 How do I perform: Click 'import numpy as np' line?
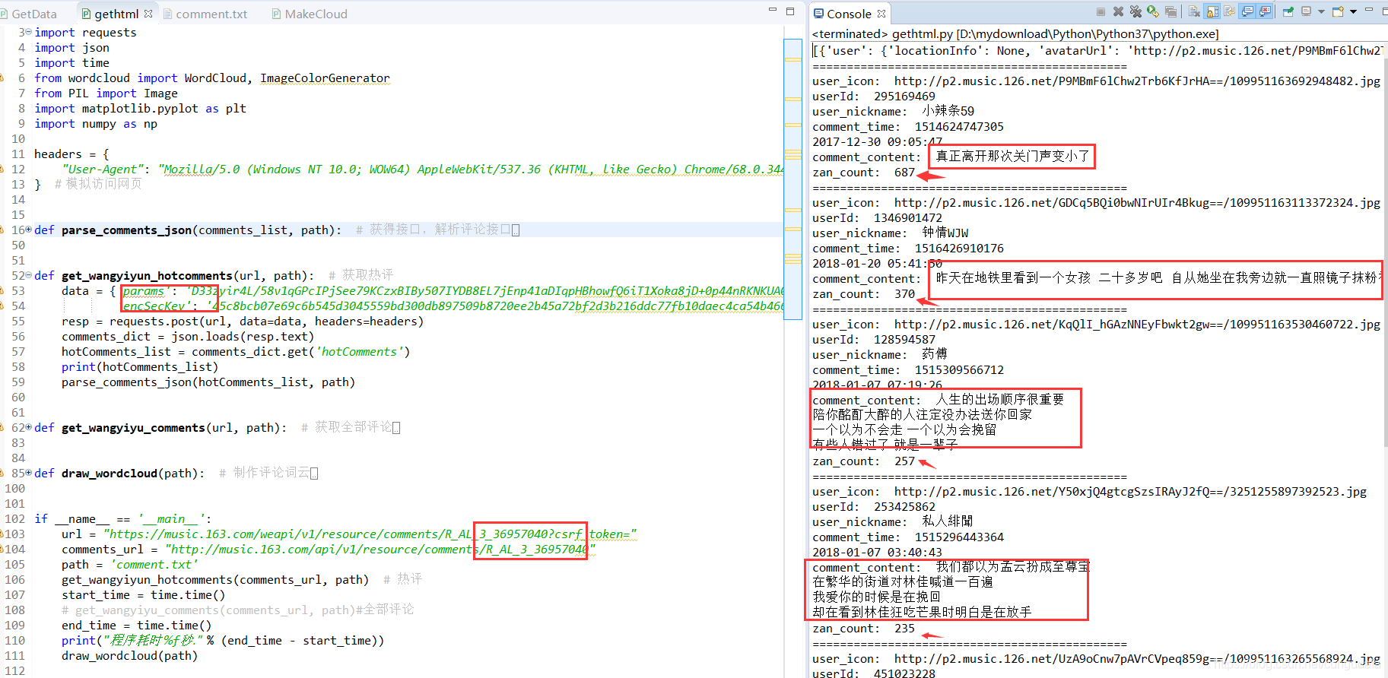coord(96,124)
